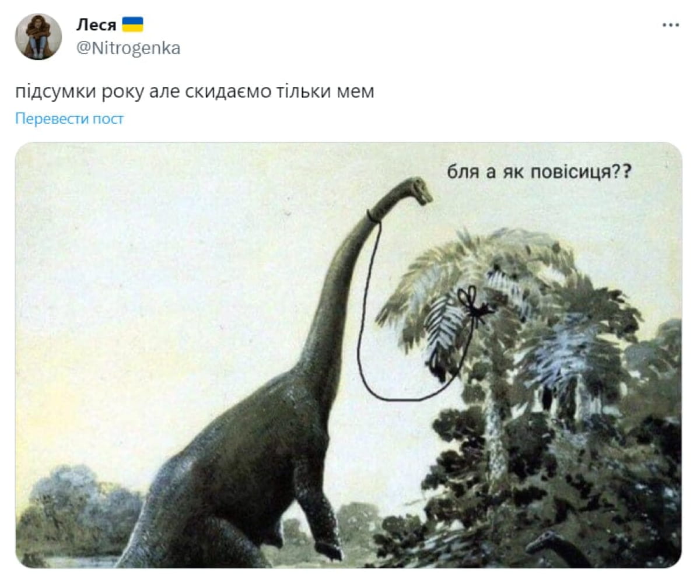Click the lowest hanging curve of the rope
Image resolution: width=700 pixels, height=583 pixels.
[x=402, y=398]
